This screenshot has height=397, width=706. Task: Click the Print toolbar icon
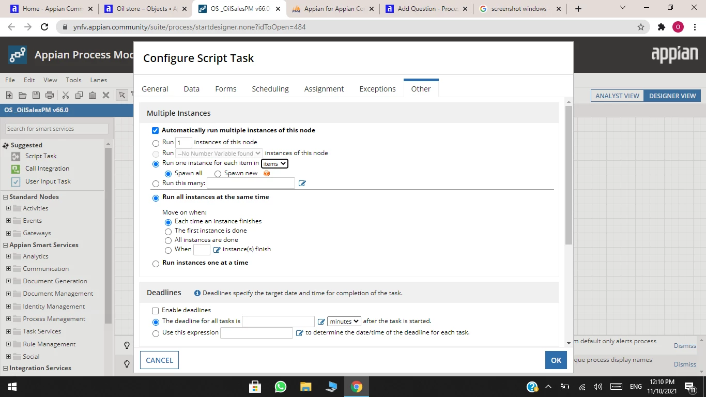(x=50, y=95)
